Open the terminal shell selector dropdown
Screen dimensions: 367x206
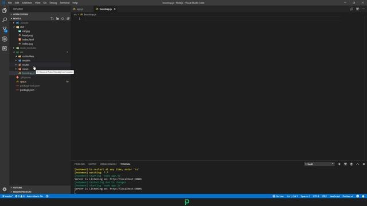pyautogui.click(x=319, y=164)
